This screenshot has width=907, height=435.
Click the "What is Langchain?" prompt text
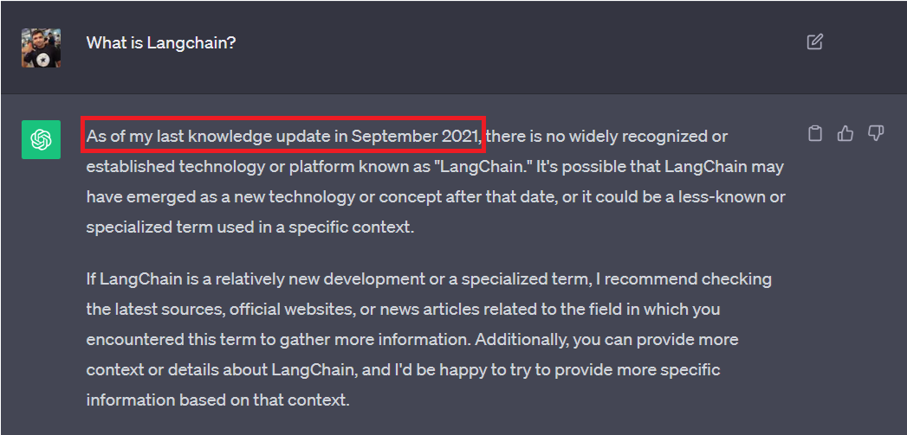(160, 42)
